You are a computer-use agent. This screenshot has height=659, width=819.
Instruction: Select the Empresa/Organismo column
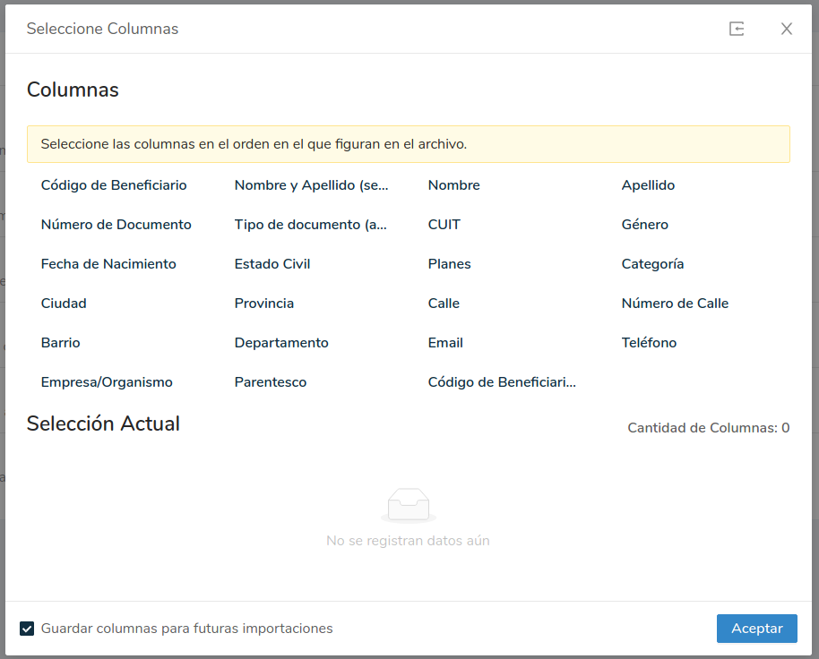point(107,382)
